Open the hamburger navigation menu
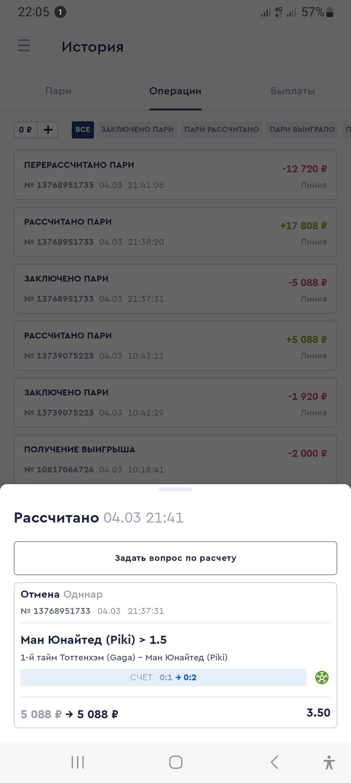This screenshot has height=783, width=351. point(24,46)
